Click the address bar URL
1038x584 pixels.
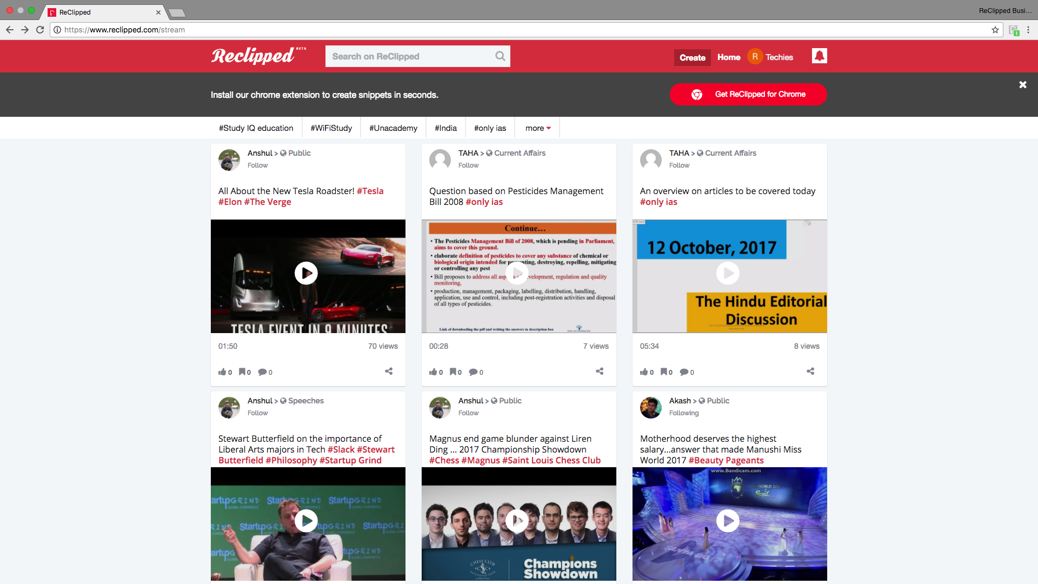(x=124, y=30)
